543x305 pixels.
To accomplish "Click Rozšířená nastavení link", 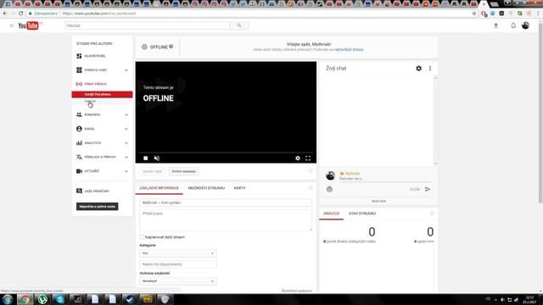I will pos(296,291).
